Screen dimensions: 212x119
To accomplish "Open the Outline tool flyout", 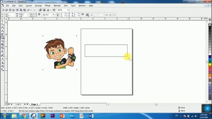I will pyautogui.click(x=2, y=62).
